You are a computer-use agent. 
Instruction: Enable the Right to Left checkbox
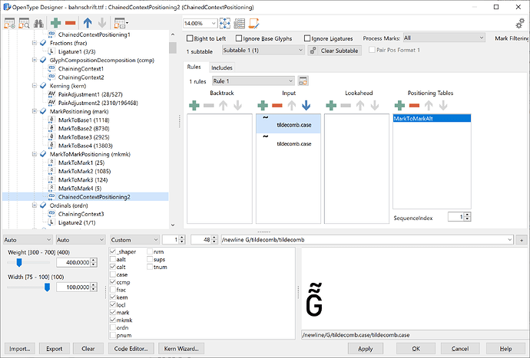pyautogui.click(x=190, y=38)
